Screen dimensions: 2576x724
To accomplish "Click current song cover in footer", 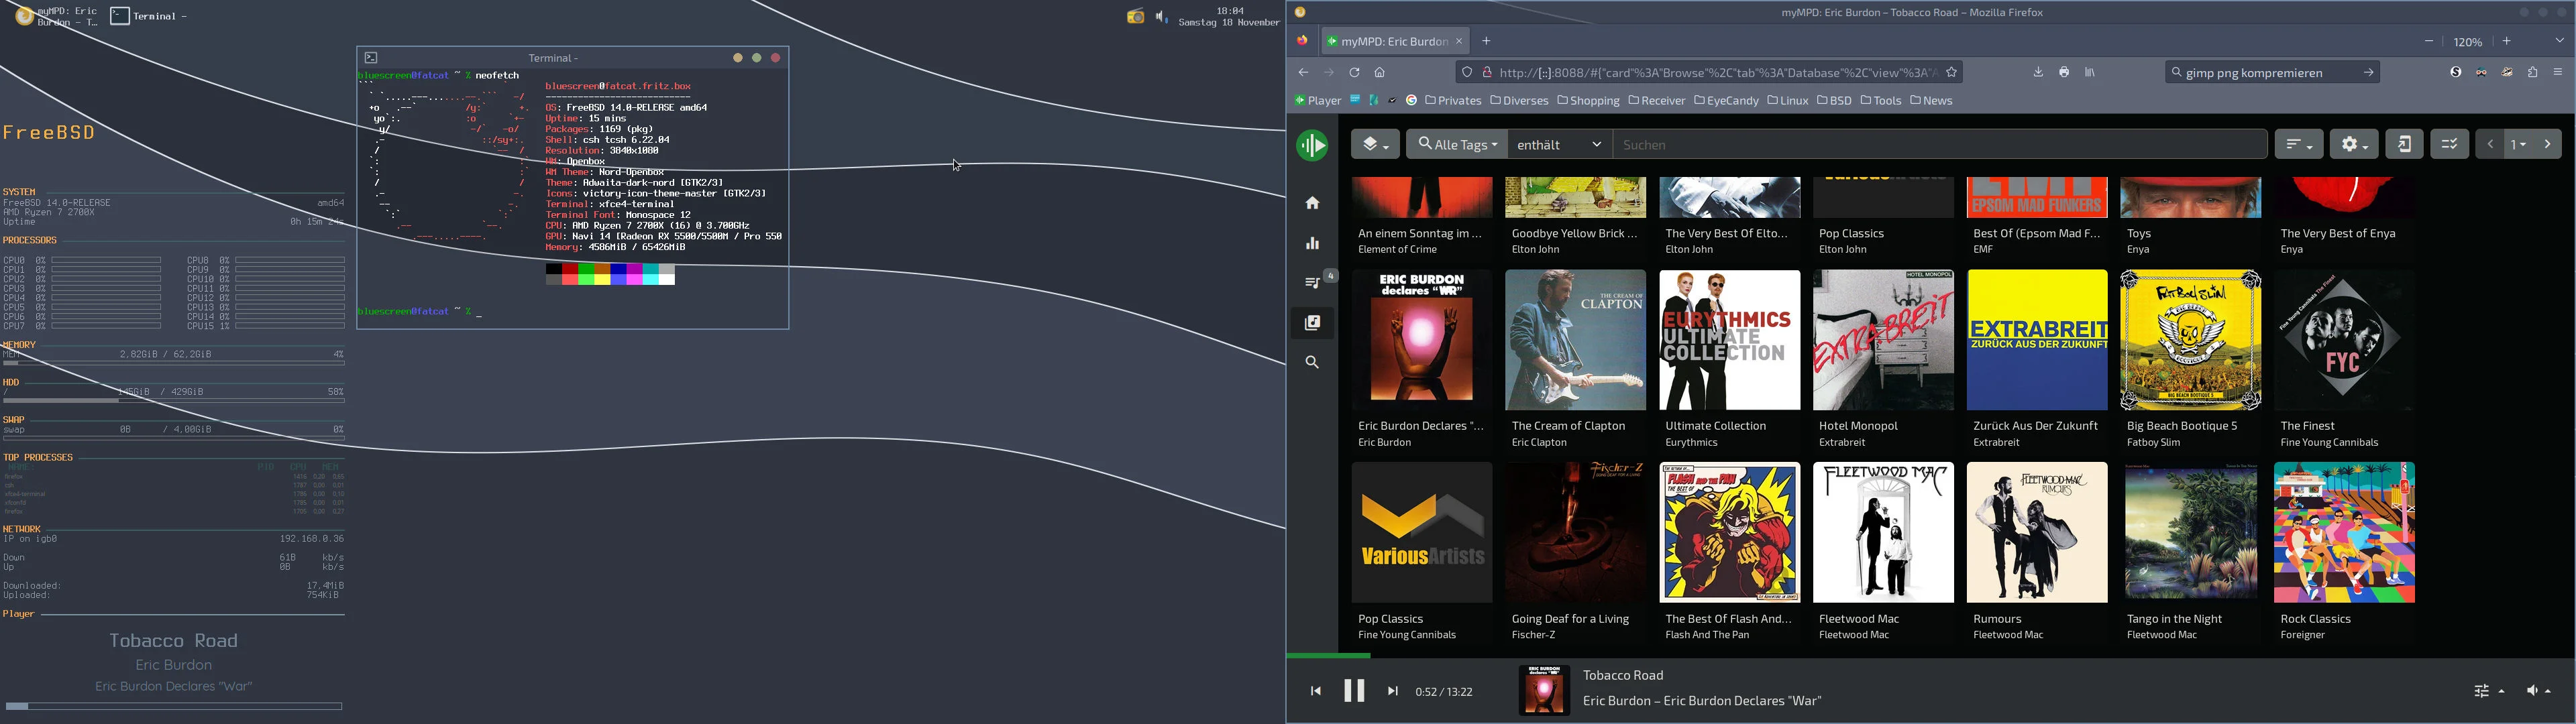I will tap(1544, 691).
